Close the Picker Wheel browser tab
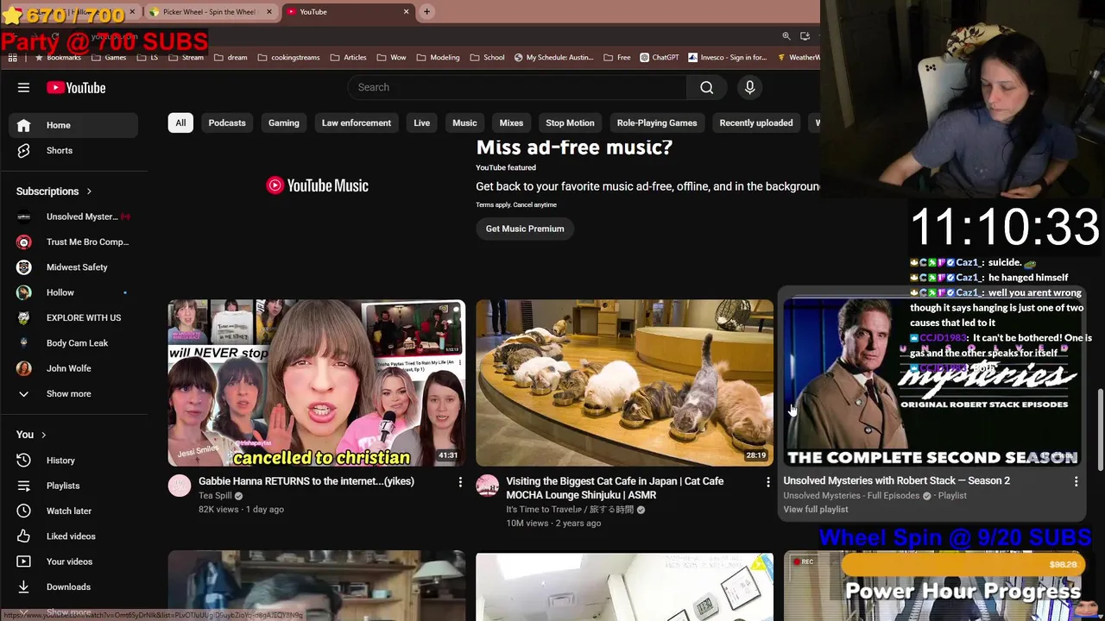The width and height of the screenshot is (1105, 621). 268,11
